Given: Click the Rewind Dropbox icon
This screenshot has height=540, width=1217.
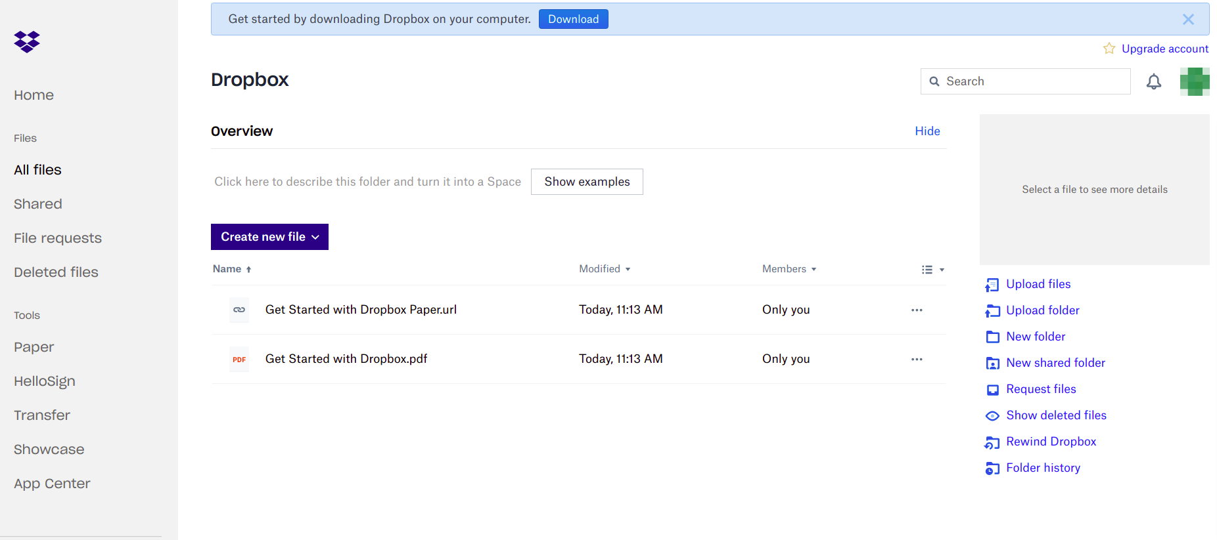Looking at the screenshot, I should [x=992, y=443].
